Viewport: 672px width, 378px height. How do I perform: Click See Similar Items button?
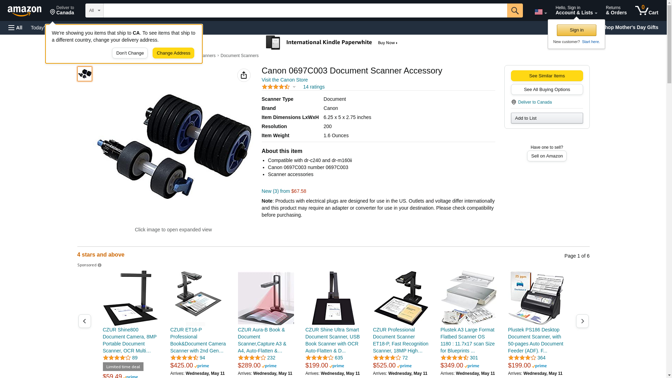tap(547, 76)
